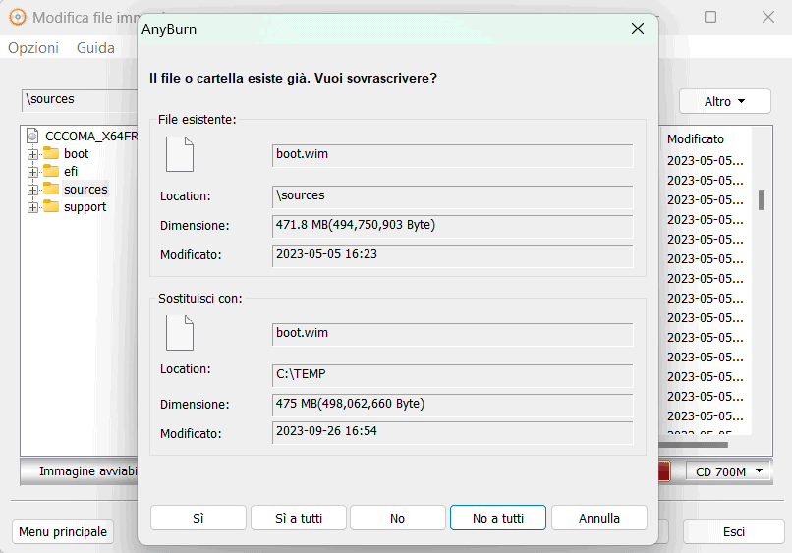Click the Menu principale button

63,531
